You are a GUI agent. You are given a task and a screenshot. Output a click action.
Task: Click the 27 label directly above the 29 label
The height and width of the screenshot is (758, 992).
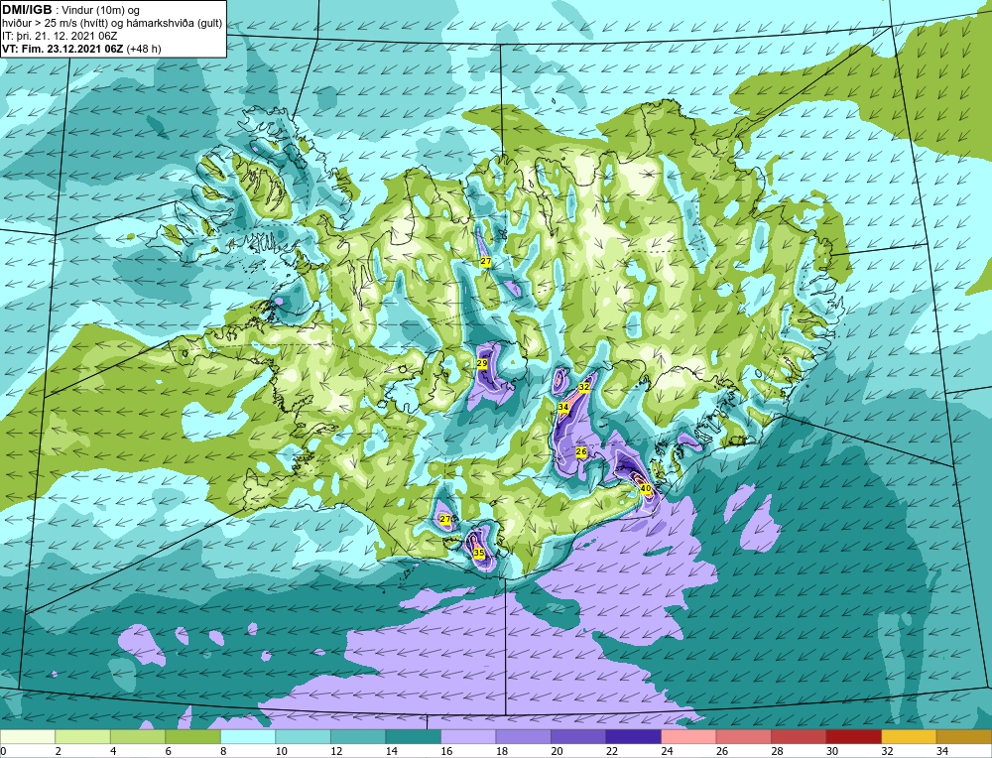tap(485, 261)
